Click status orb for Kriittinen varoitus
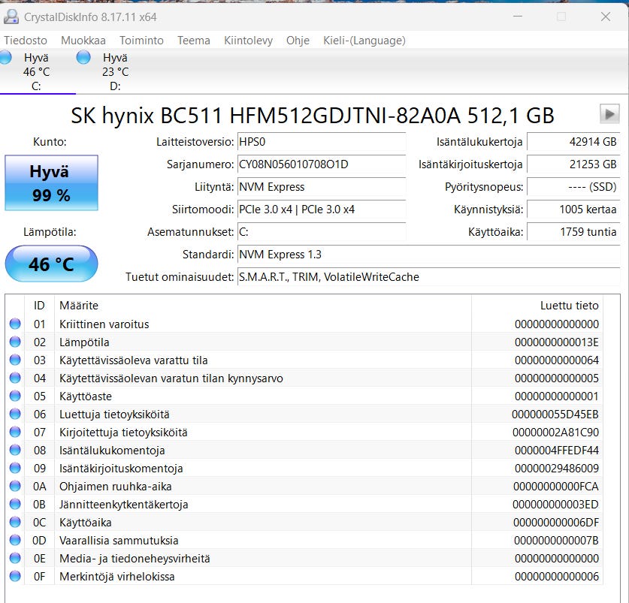This screenshot has height=603, width=629. [x=15, y=324]
